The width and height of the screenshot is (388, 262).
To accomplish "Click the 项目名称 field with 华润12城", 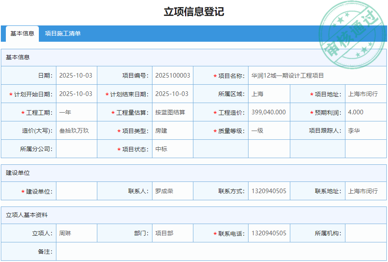I will click(x=317, y=76).
